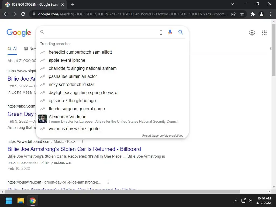Click the blue search magnifier button
This screenshot has height=207, width=276.
coord(181,32)
